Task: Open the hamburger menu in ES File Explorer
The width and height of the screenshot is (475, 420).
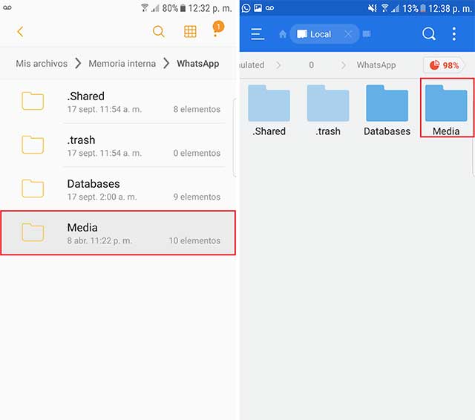Action: (258, 34)
